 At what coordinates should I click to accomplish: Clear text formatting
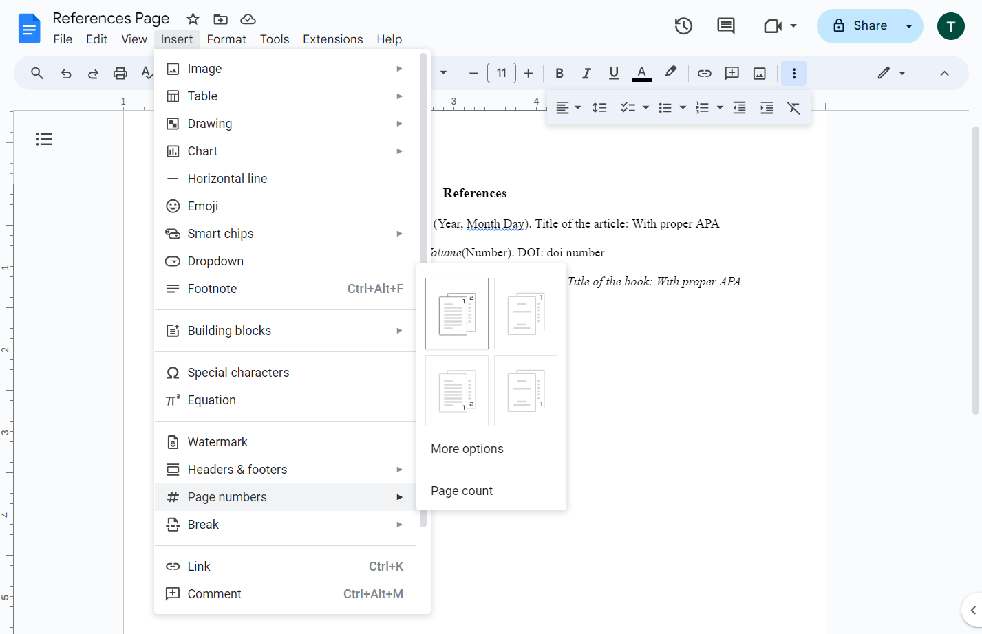[x=793, y=108]
